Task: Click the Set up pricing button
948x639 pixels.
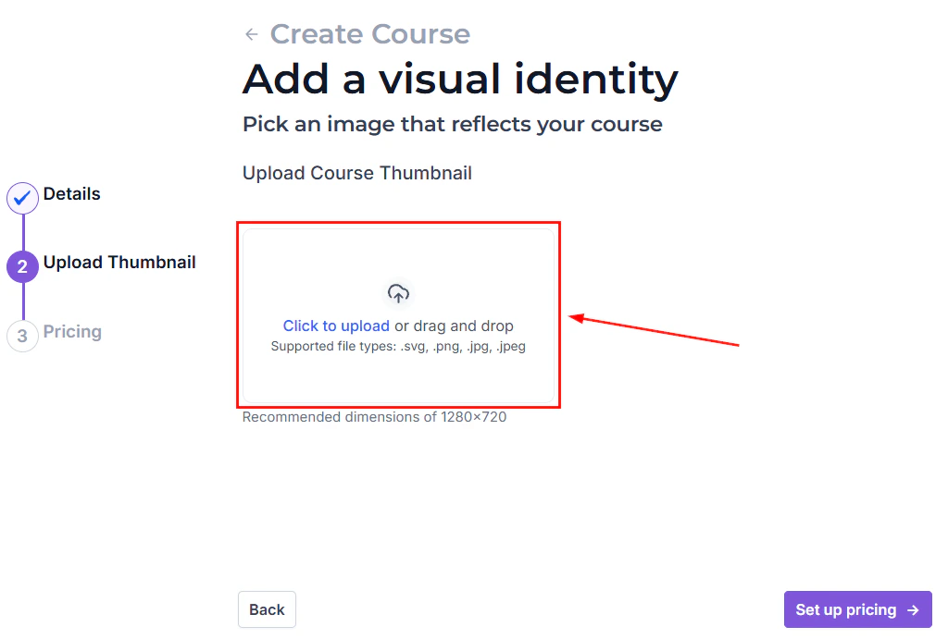Action: point(857,609)
